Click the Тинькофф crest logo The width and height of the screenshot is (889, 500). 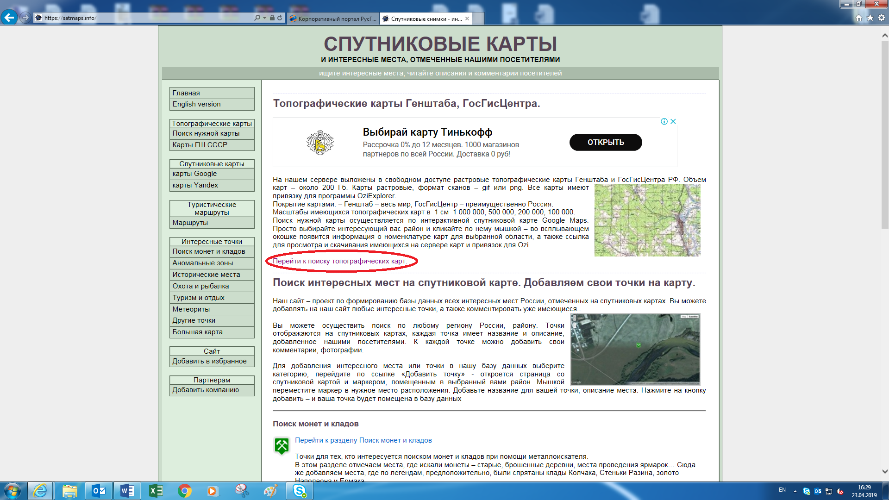click(x=320, y=142)
